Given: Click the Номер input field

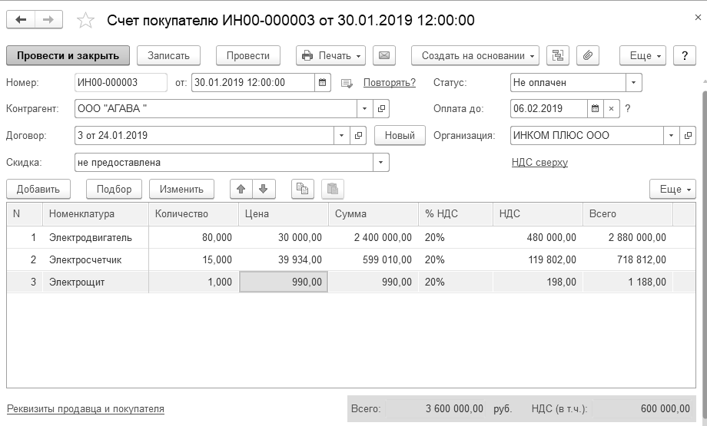Looking at the screenshot, I should (x=121, y=82).
